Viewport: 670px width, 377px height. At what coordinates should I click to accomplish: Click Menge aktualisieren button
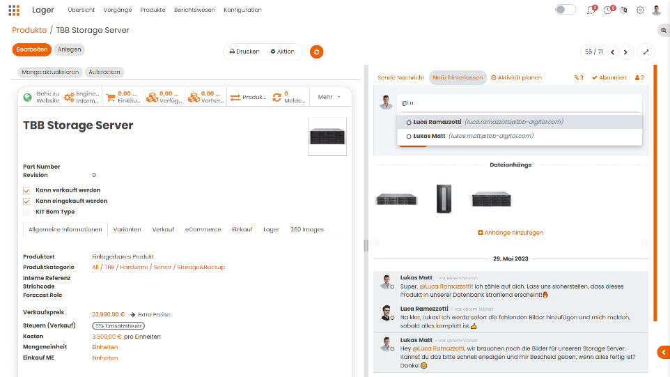[x=50, y=72]
